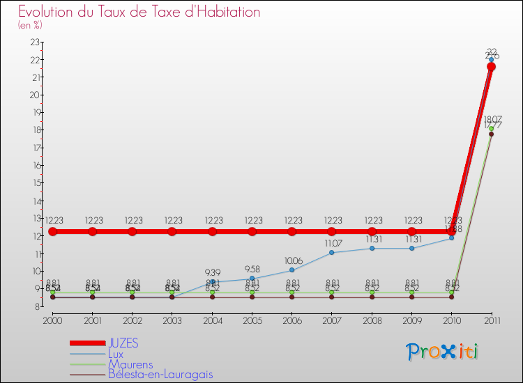
Task: Click the 2008 x-axis year label
Action: click(372, 320)
